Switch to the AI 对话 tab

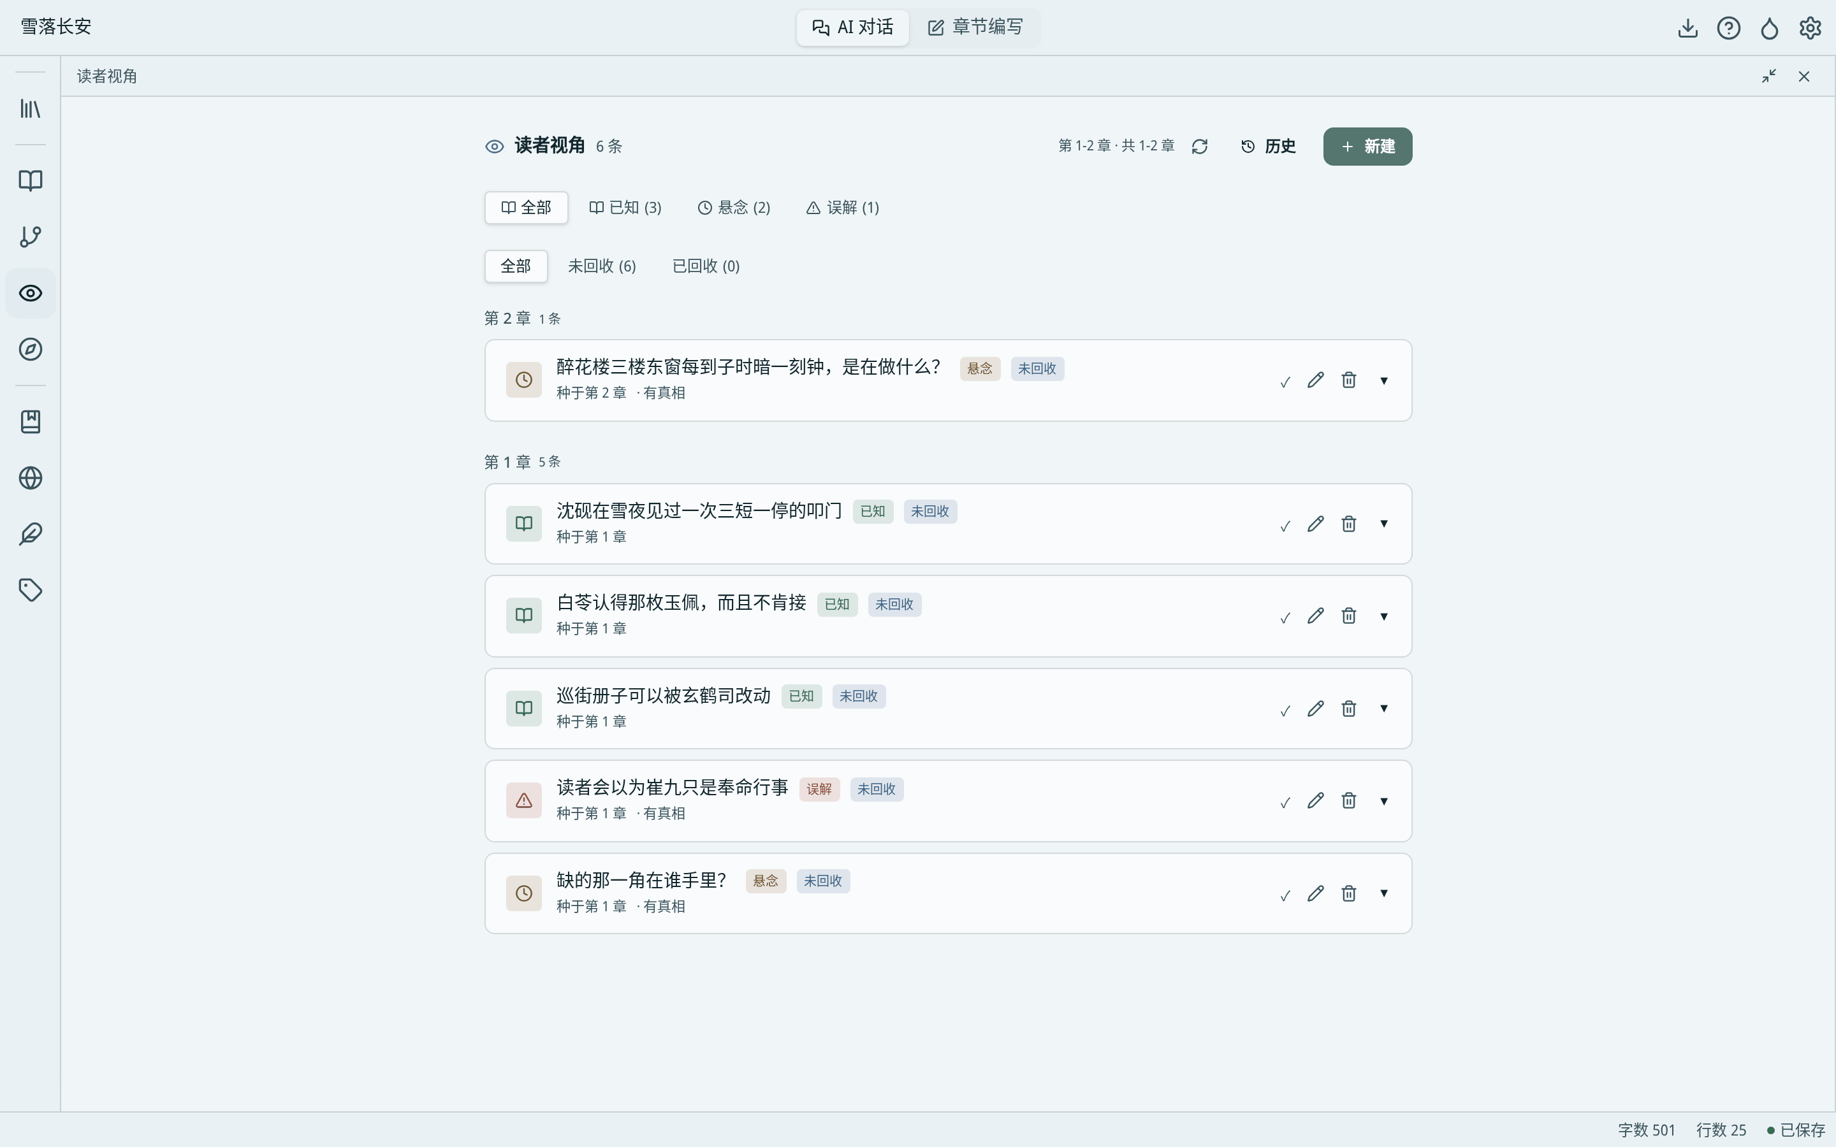[x=852, y=27]
